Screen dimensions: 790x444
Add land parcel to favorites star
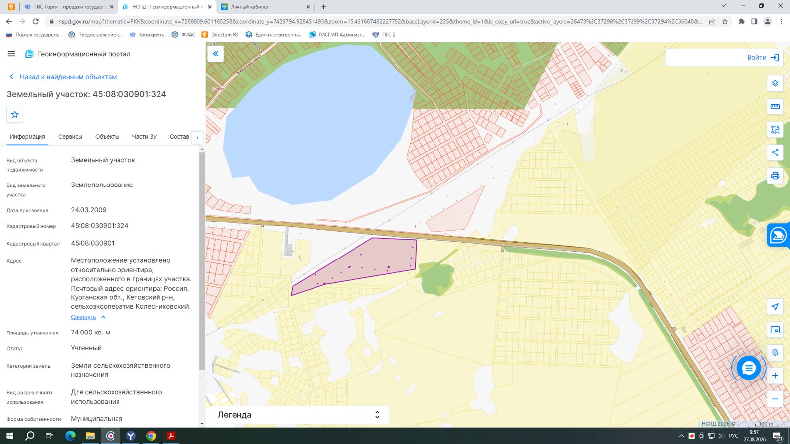[x=15, y=115]
